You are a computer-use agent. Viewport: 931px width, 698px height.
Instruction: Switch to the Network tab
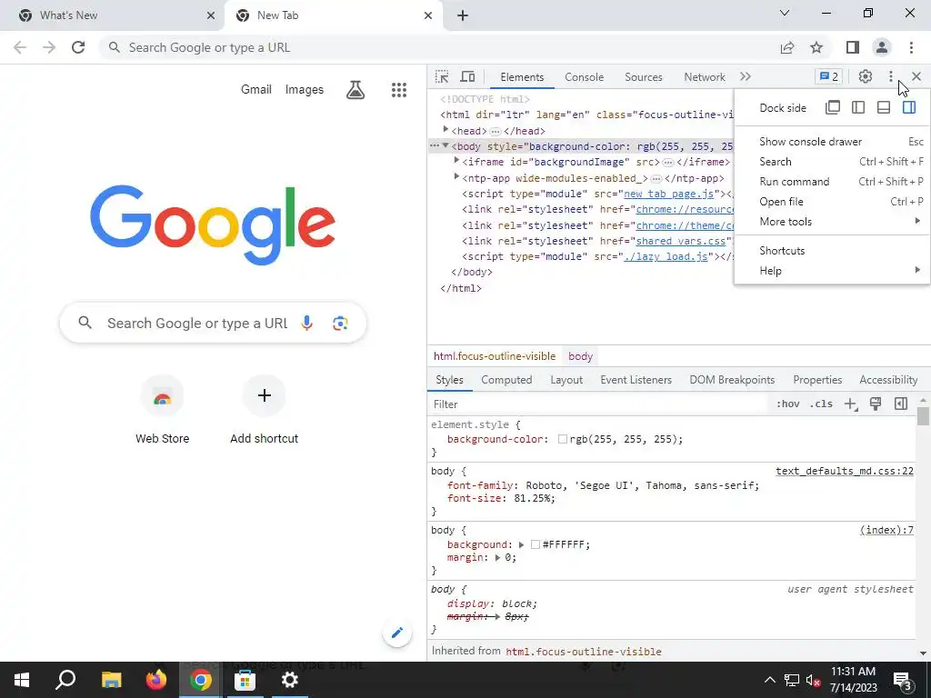[705, 77]
